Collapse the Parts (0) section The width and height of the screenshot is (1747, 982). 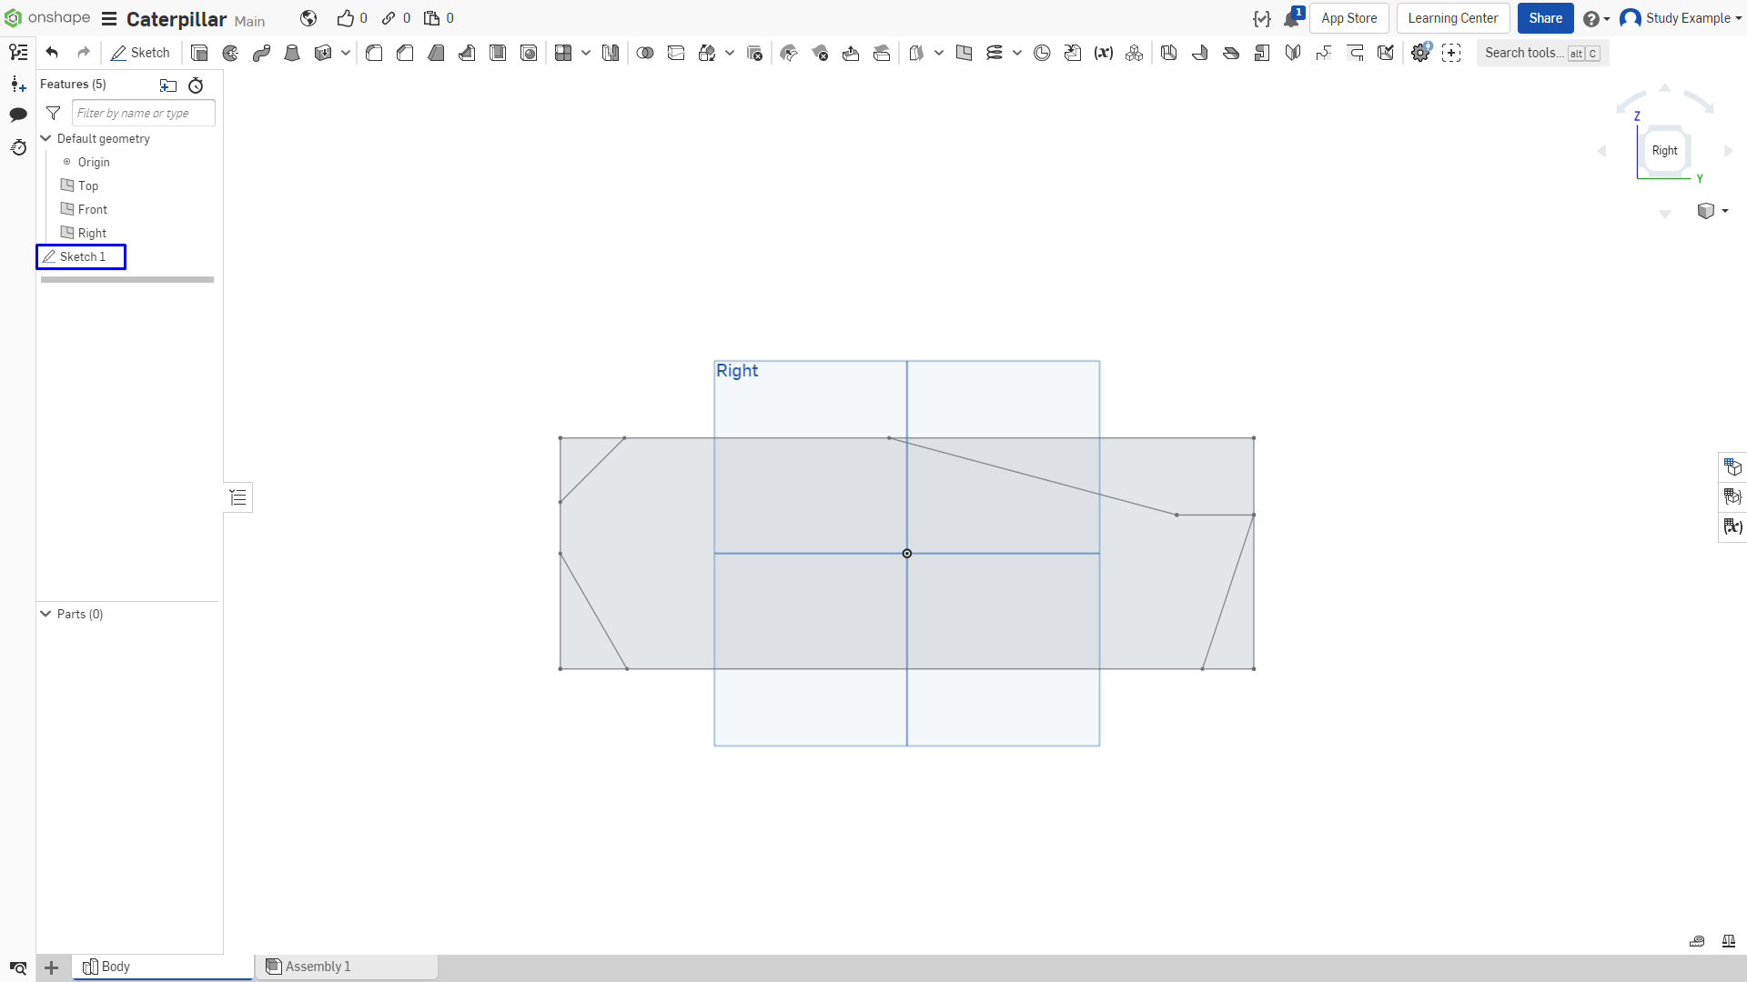coord(45,614)
